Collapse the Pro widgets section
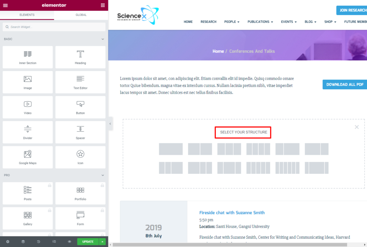The height and width of the screenshot is (247, 367). click(x=103, y=175)
